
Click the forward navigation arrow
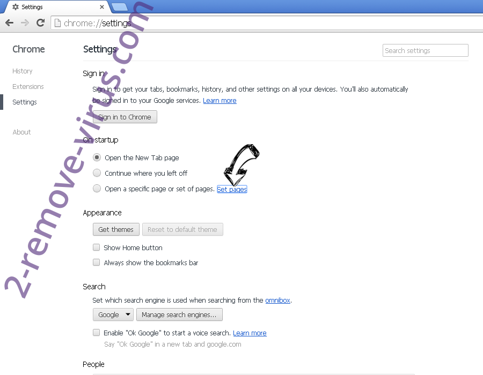tap(25, 22)
